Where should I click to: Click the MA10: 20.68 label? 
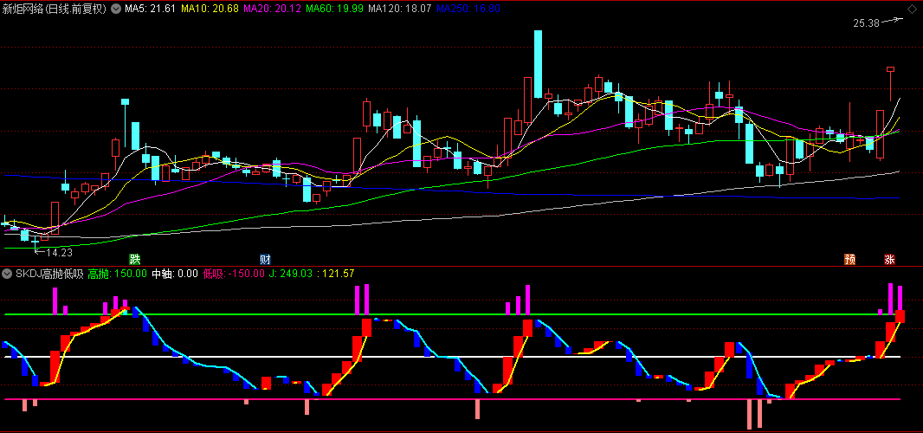pyautogui.click(x=210, y=9)
